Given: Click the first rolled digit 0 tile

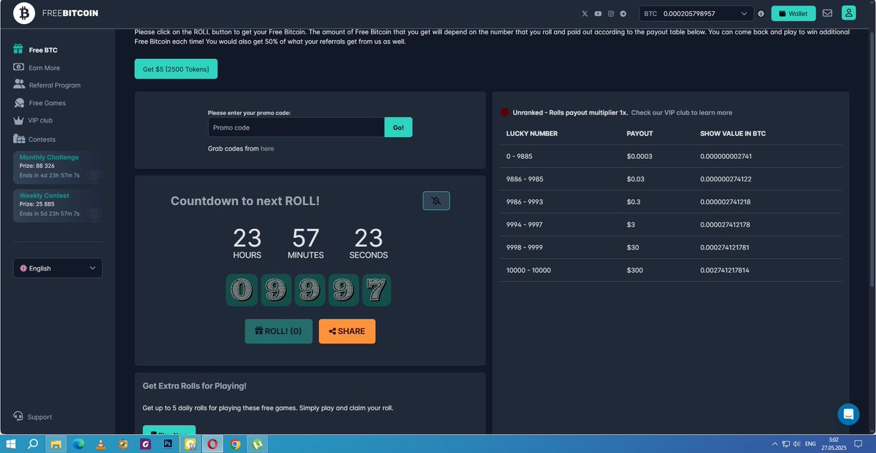Looking at the screenshot, I should click(240, 290).
